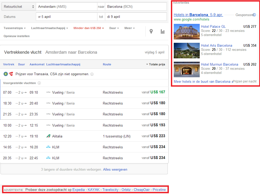The image size is (260, 194).
Task: Click the map pin location icon
Action: [x=151, y=32]
